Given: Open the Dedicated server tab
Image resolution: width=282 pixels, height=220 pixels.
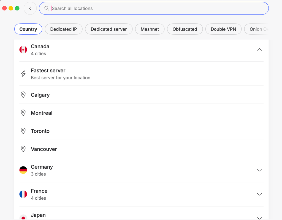Looking at the screenshot, I should point(109,29).
